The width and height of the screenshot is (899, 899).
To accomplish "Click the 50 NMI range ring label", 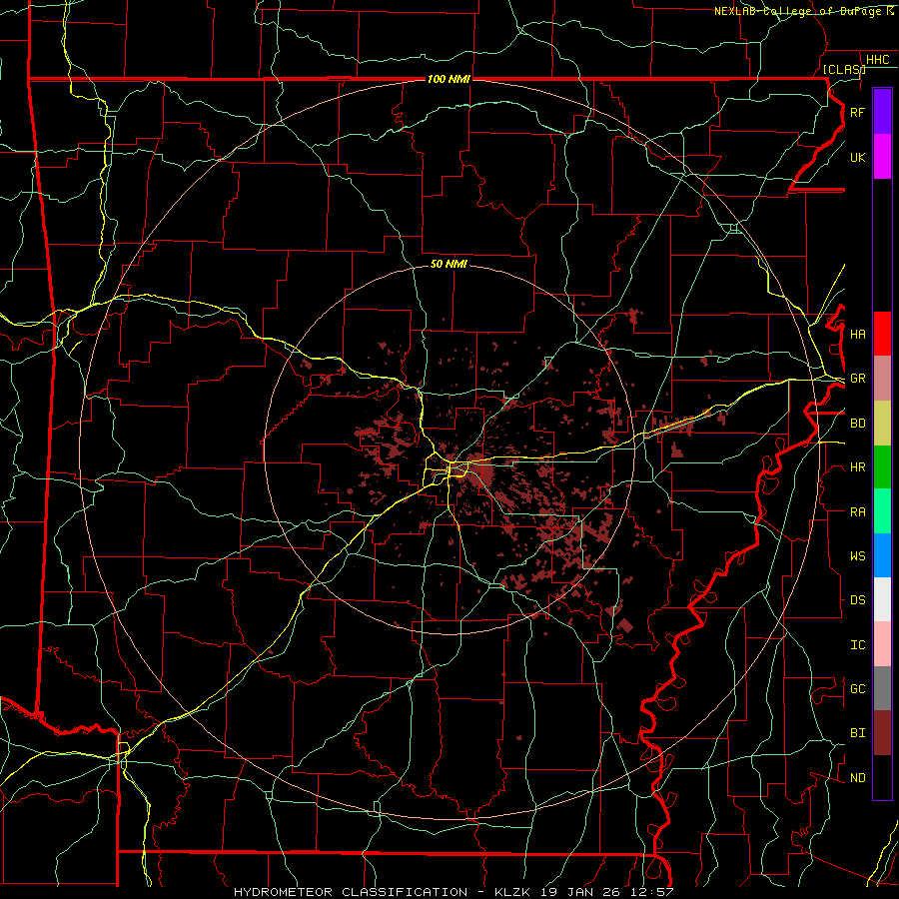I will point(449,264).
